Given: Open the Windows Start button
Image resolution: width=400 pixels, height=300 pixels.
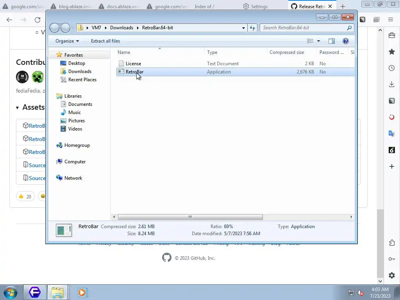Looking at the screenshot, I should [11, 292].
